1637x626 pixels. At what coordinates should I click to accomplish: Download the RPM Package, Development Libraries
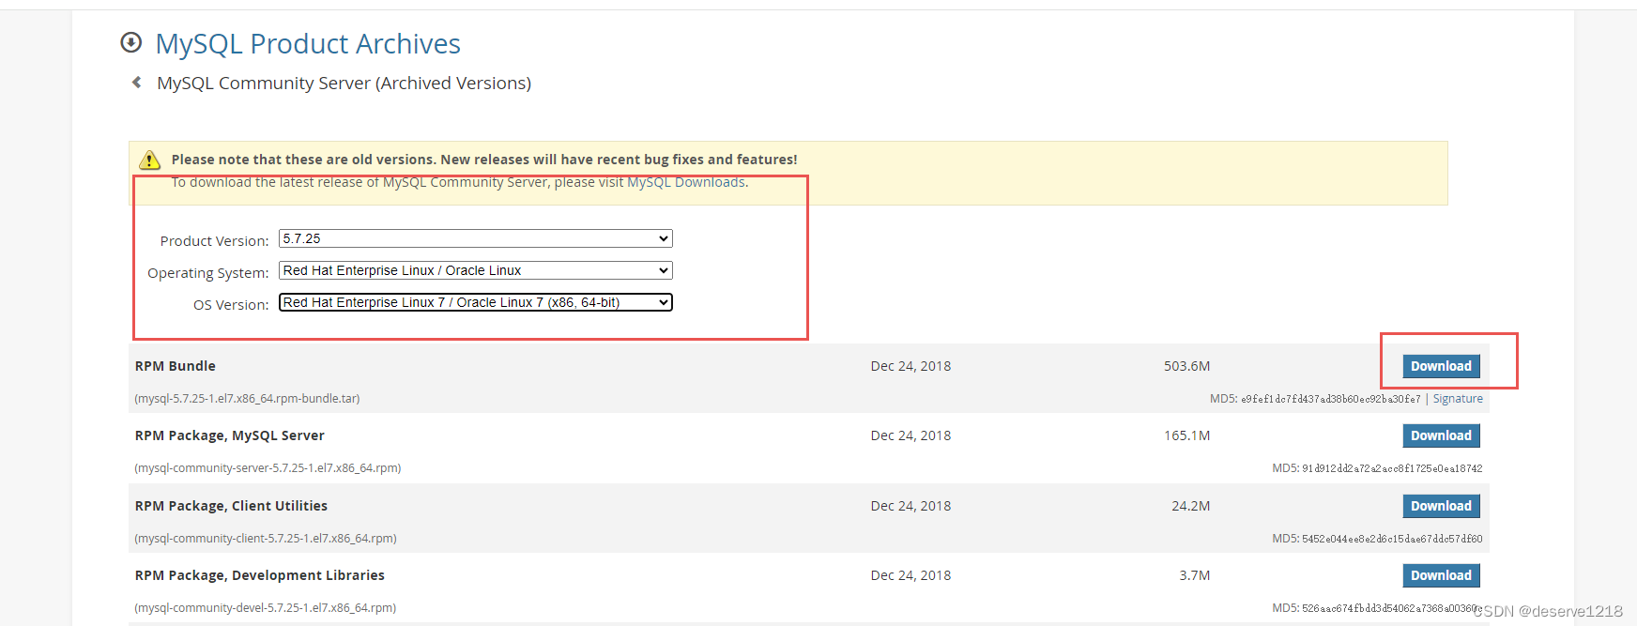click(1441, 575)
